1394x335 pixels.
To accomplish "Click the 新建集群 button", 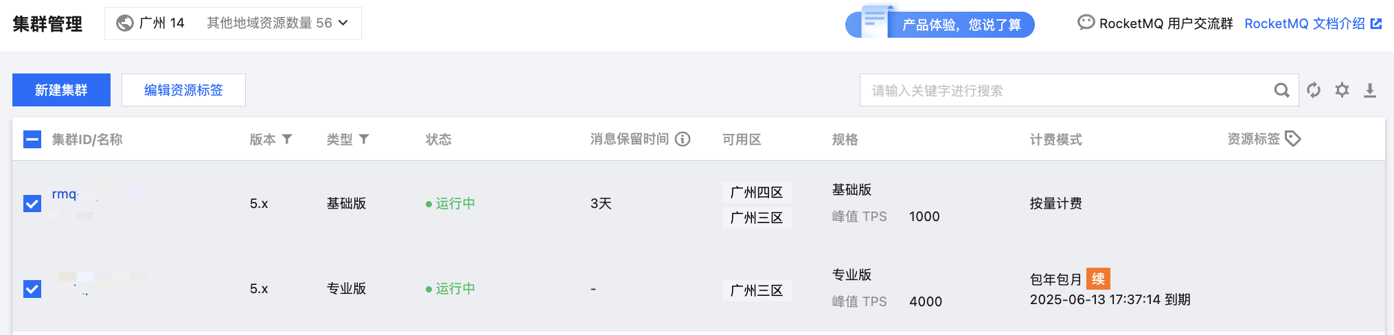I will coord(61,90).
